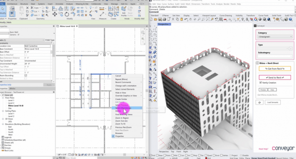Click the refresh icon in Conveyor panel
296x159 pixels.
[259, 102]
